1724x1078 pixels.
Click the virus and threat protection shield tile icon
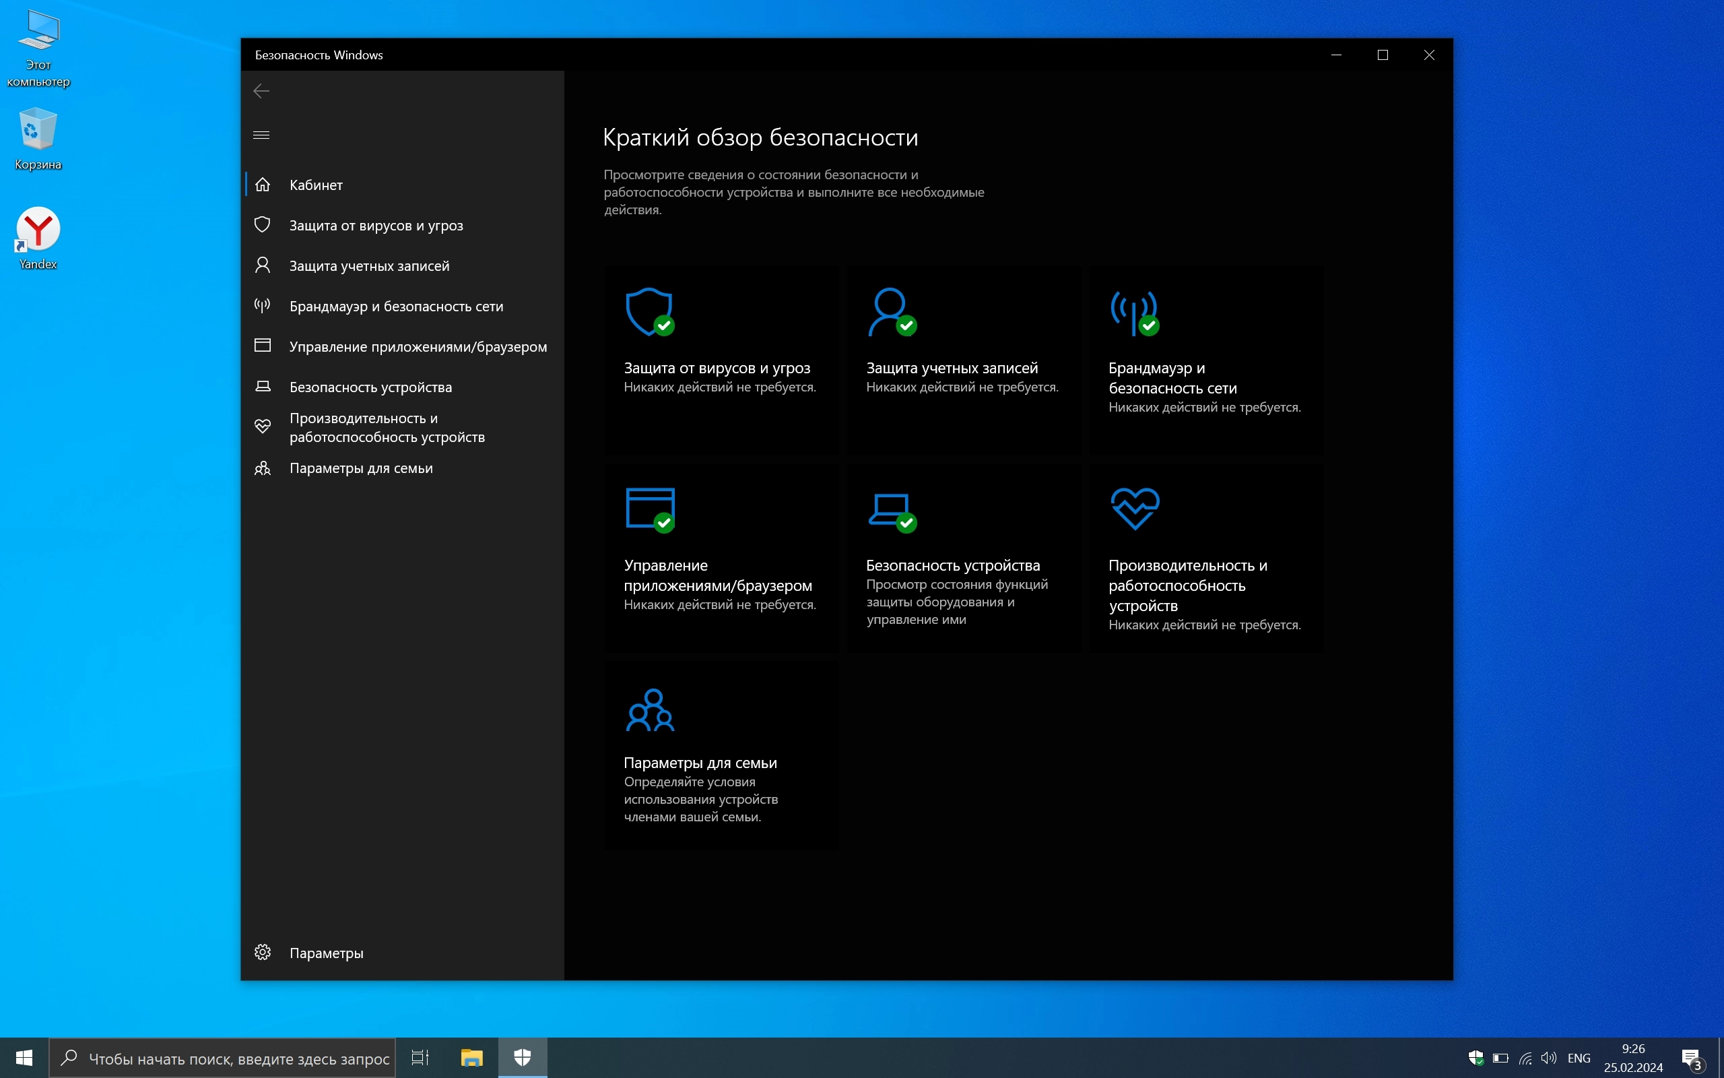[649, 311]
